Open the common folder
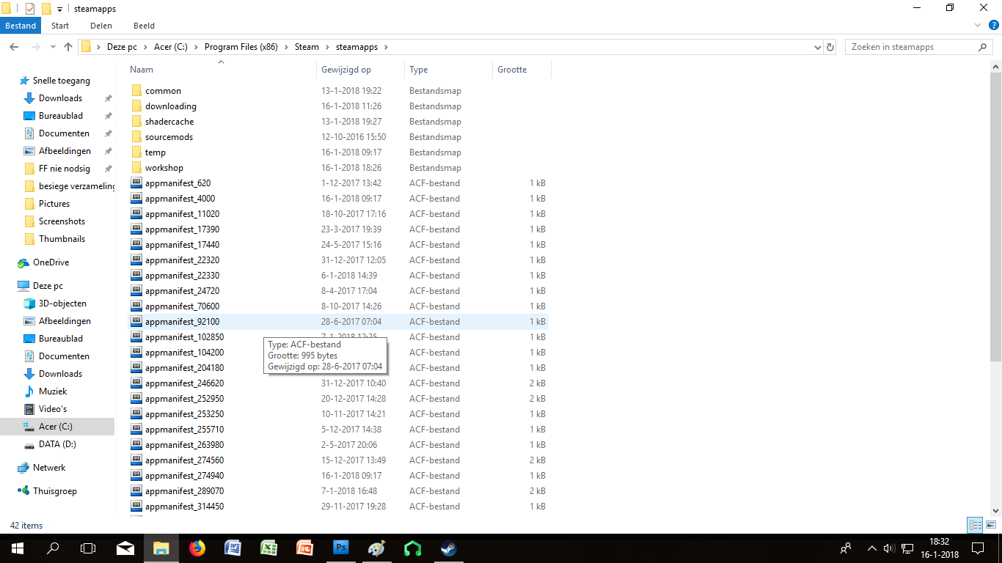Screen dimensions: 1002x563 163,91
